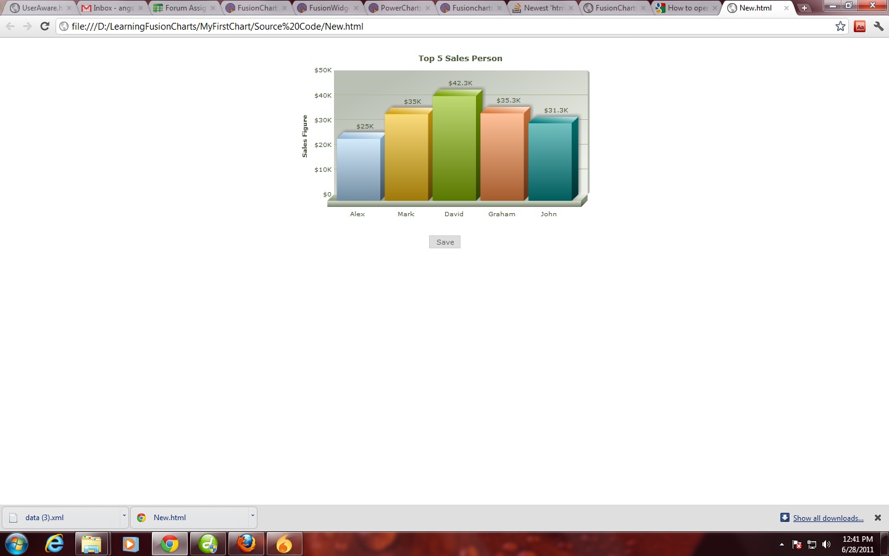Open Windows Media Player from the taskbar
The image size is (889, 556).
pyautogui.click(x=130, y=544)
